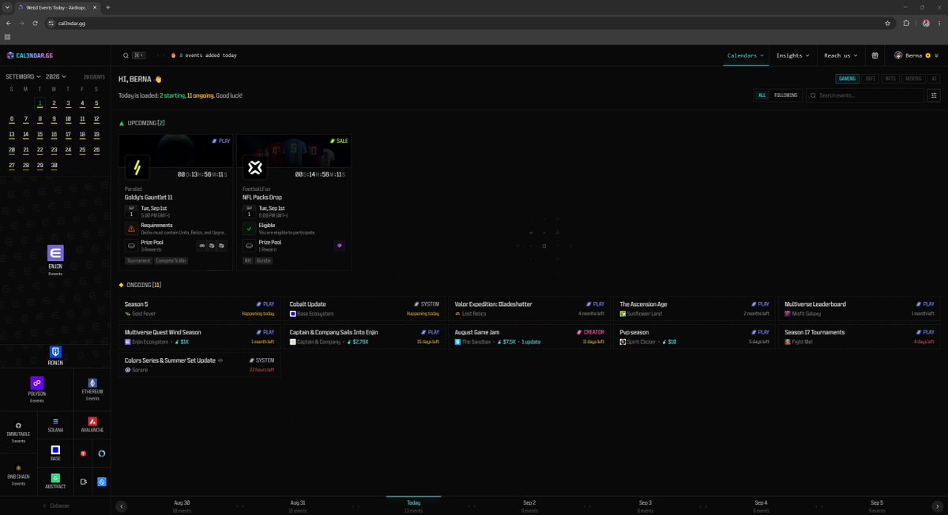Image resolution: width=948 pixels, height=515 pixels.
Task: Open the 2026 year dropdown
Action: point(56,77)
